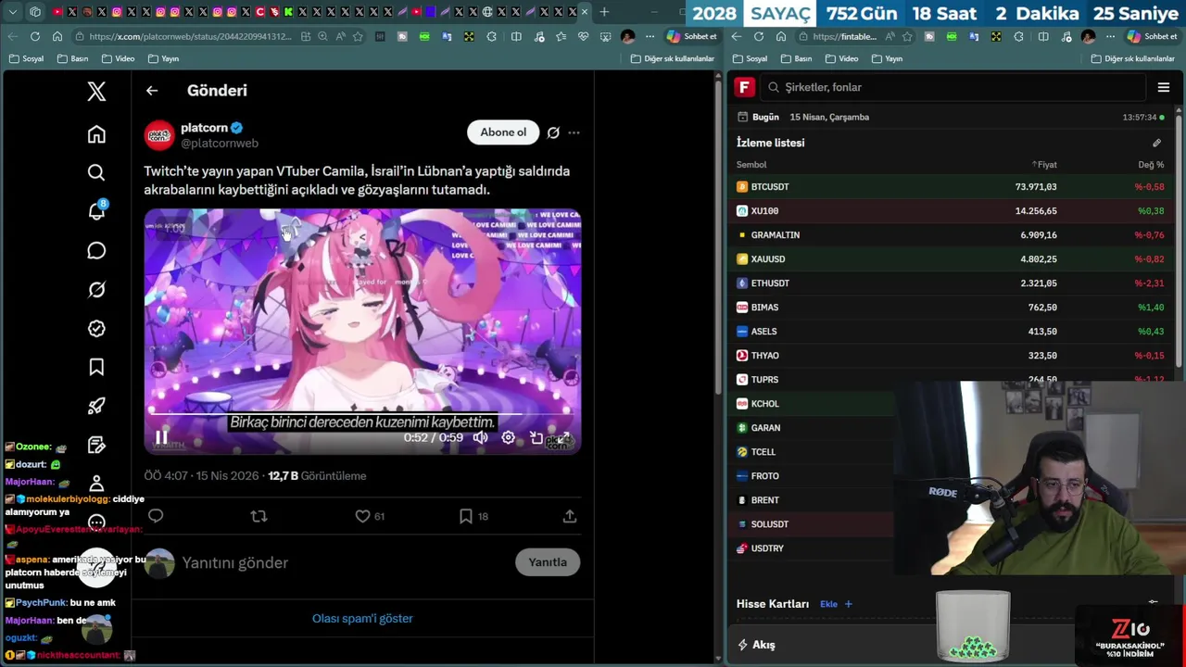This screenshot has height=667, width=1186.
Task: Enable picture-in-picture on the video
Action: tap(536, 437)
